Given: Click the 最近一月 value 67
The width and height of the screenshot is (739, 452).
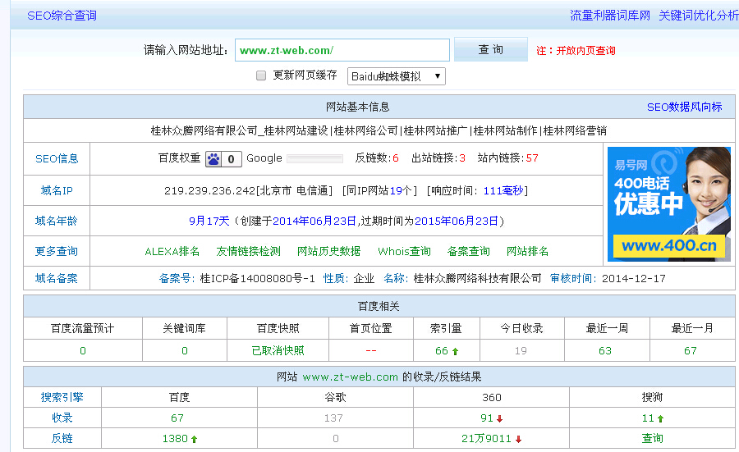Looking at the screenshot, I should click(691, 351).
